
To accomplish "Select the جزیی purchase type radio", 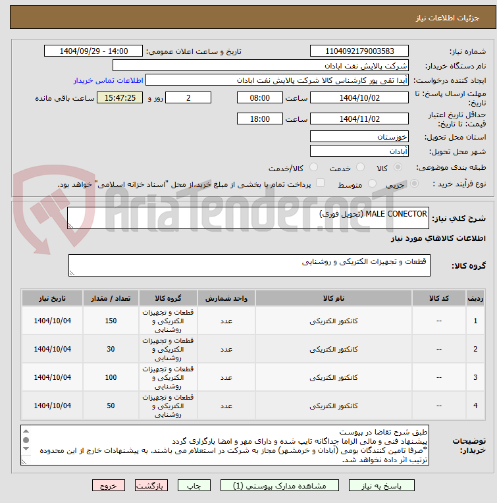I will click(x=414, y=184).
